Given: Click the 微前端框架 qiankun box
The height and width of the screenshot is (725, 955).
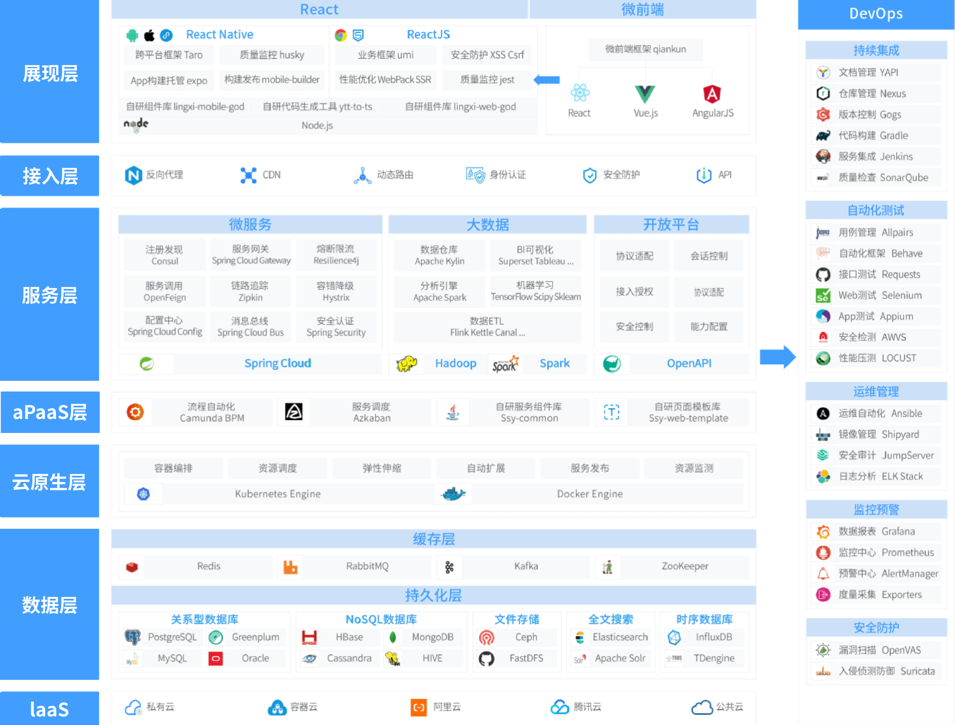Looking at the screenshot, I should 645,49.
